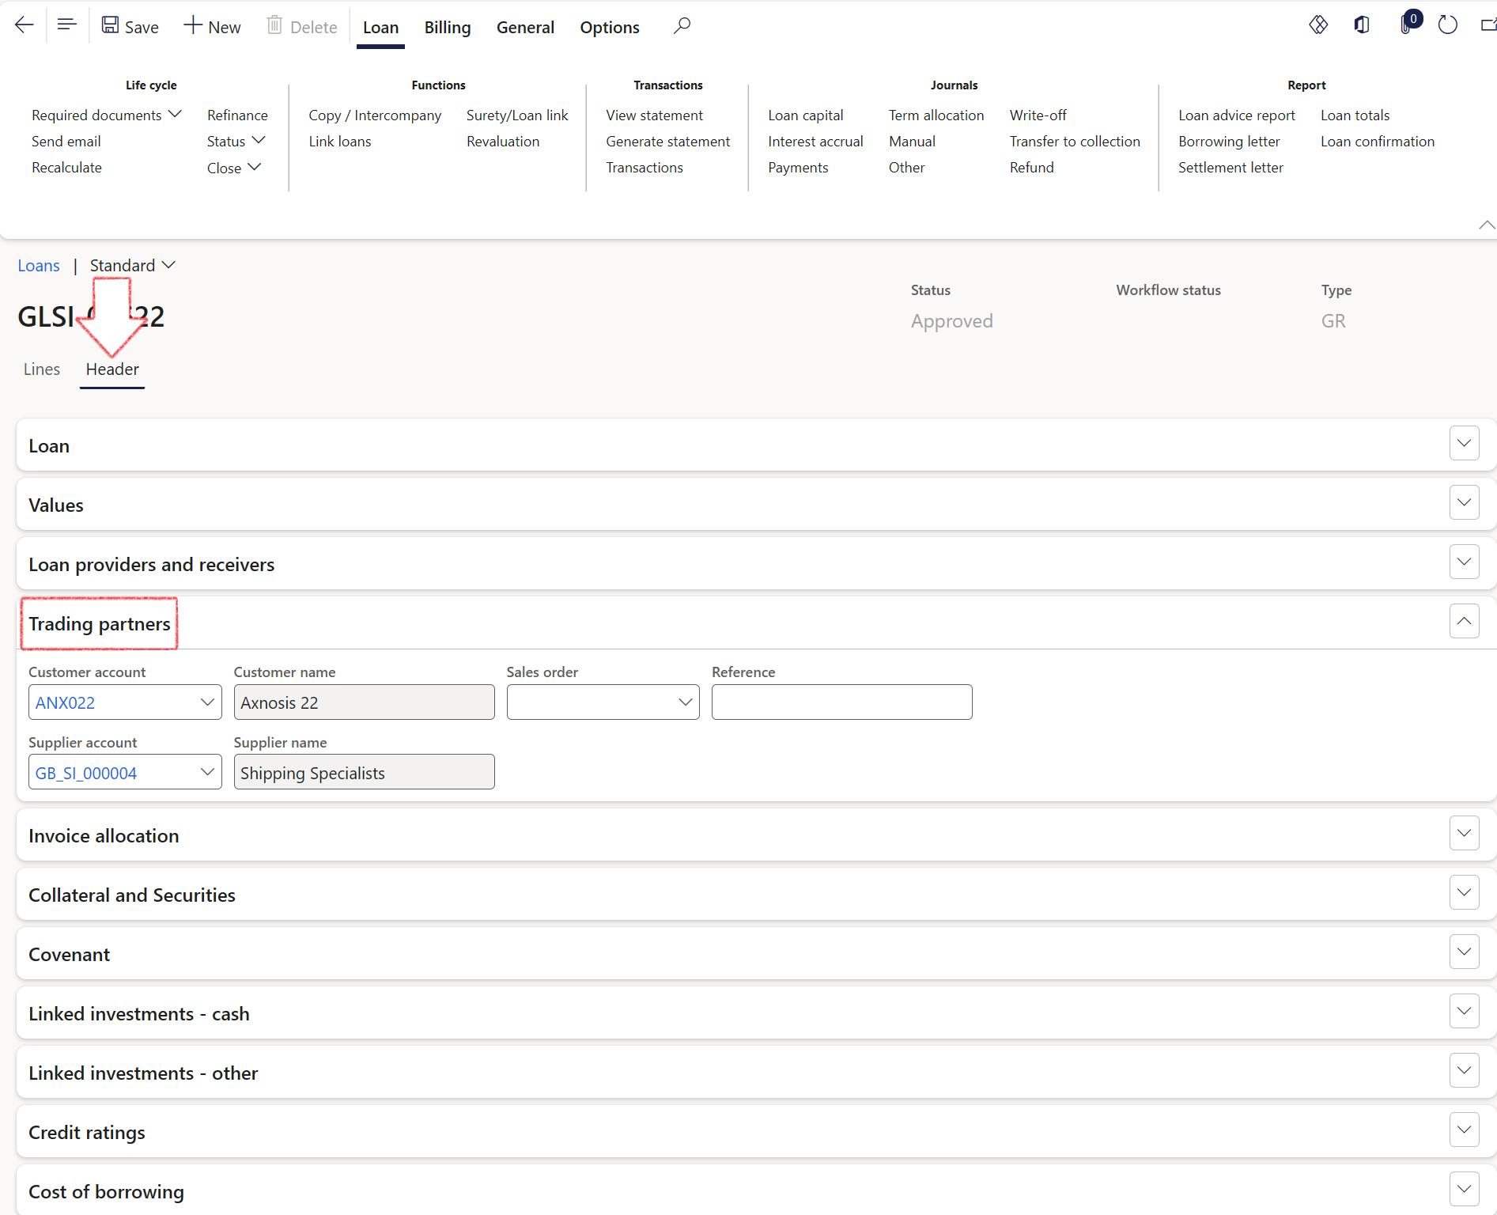This screenshot has height=1215, width=1497.
Task: Open the Close dropdown in Life cycle
Action: pyautogui.click(x=234, y=168)
